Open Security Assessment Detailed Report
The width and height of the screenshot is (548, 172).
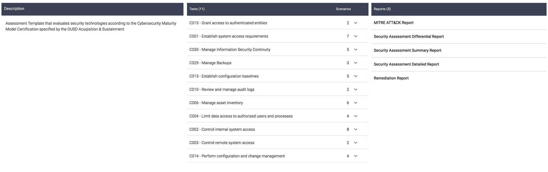406,64
